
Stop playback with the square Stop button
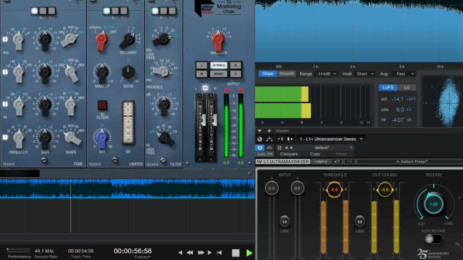pyautogui.click(x=236, y=253)
